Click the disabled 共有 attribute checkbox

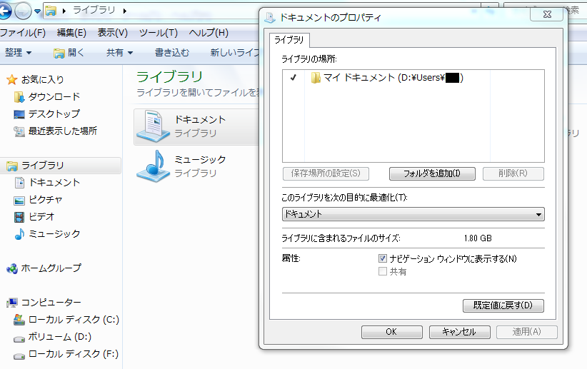382,272
